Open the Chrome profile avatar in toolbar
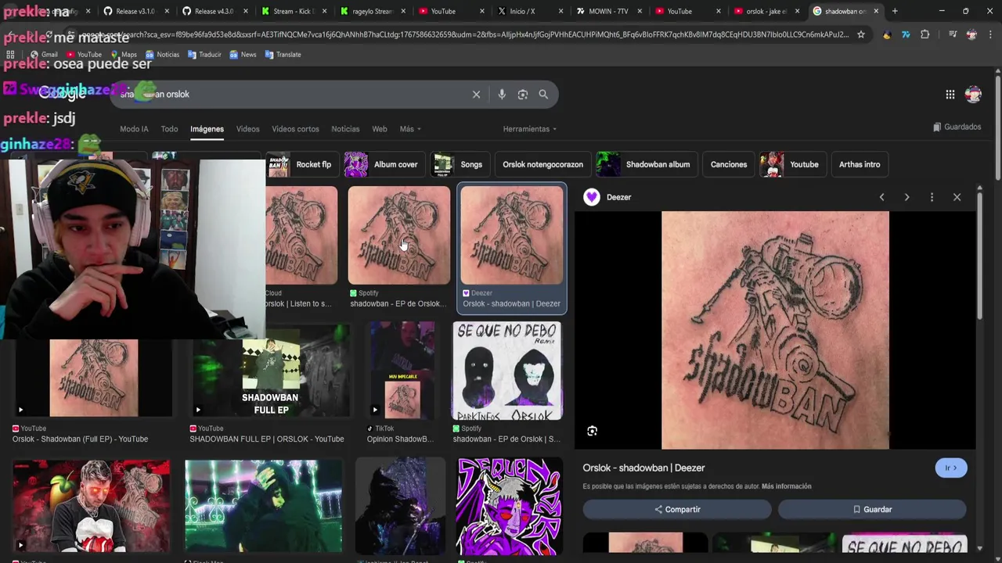 (971, 34)
